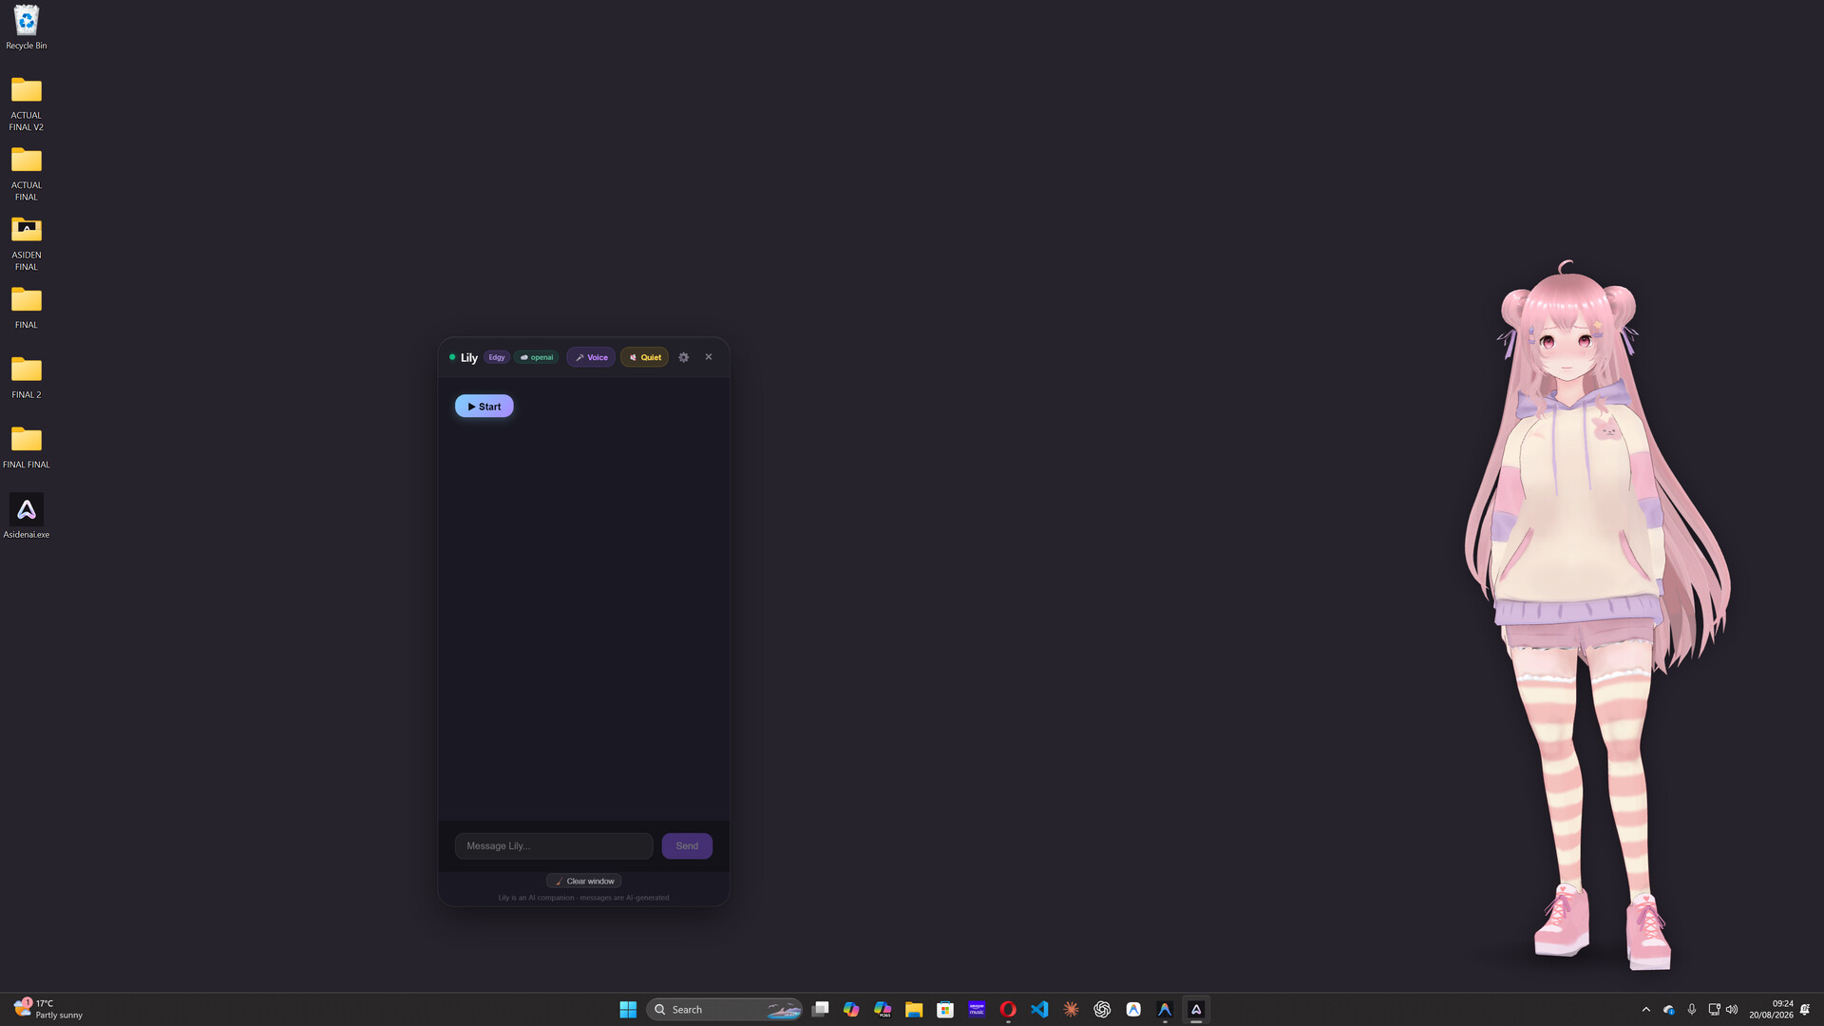
Task: Open Claude app from taskbar
Action: tap(1071, 1009)
